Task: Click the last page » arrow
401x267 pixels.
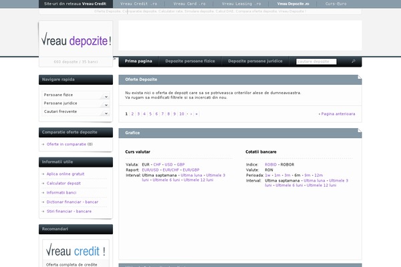Action: [196, 114]
